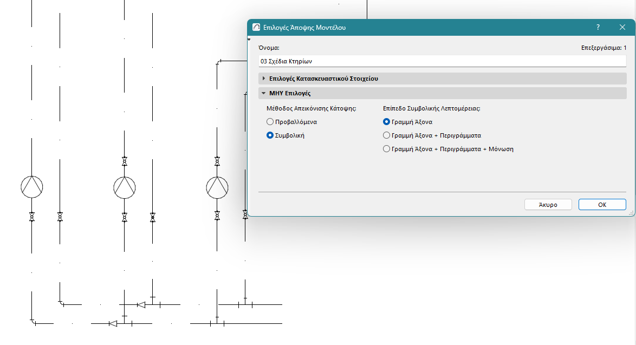Click the Επίπεδο Συμβολικής Λεπτομέρειας label
Viewport: 636px width, 345px height.
432,109
